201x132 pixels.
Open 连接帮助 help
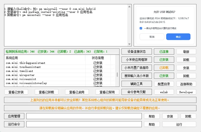click(x=186, y=84)
